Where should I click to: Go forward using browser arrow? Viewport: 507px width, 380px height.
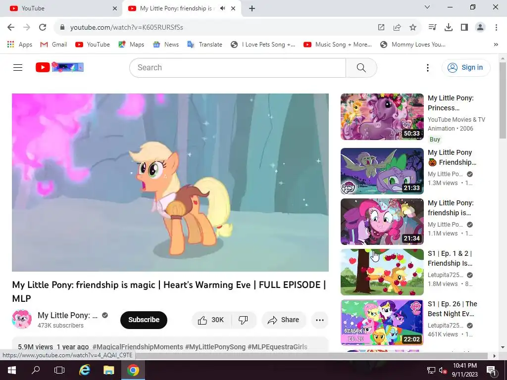pos(27,28)
